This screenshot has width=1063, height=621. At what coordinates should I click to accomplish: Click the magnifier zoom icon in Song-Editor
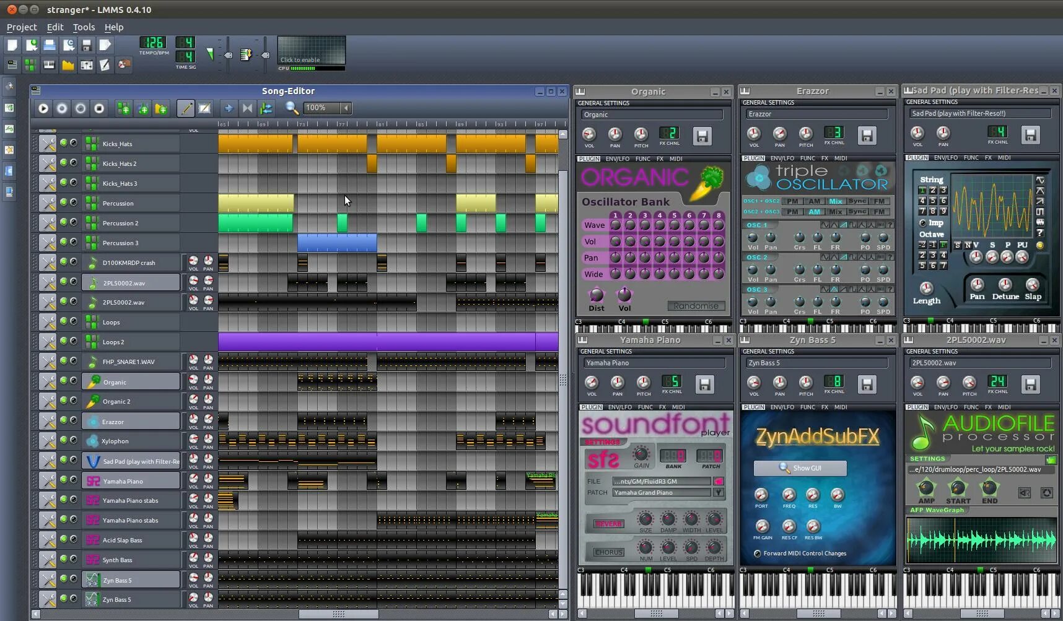click(292, 108)
